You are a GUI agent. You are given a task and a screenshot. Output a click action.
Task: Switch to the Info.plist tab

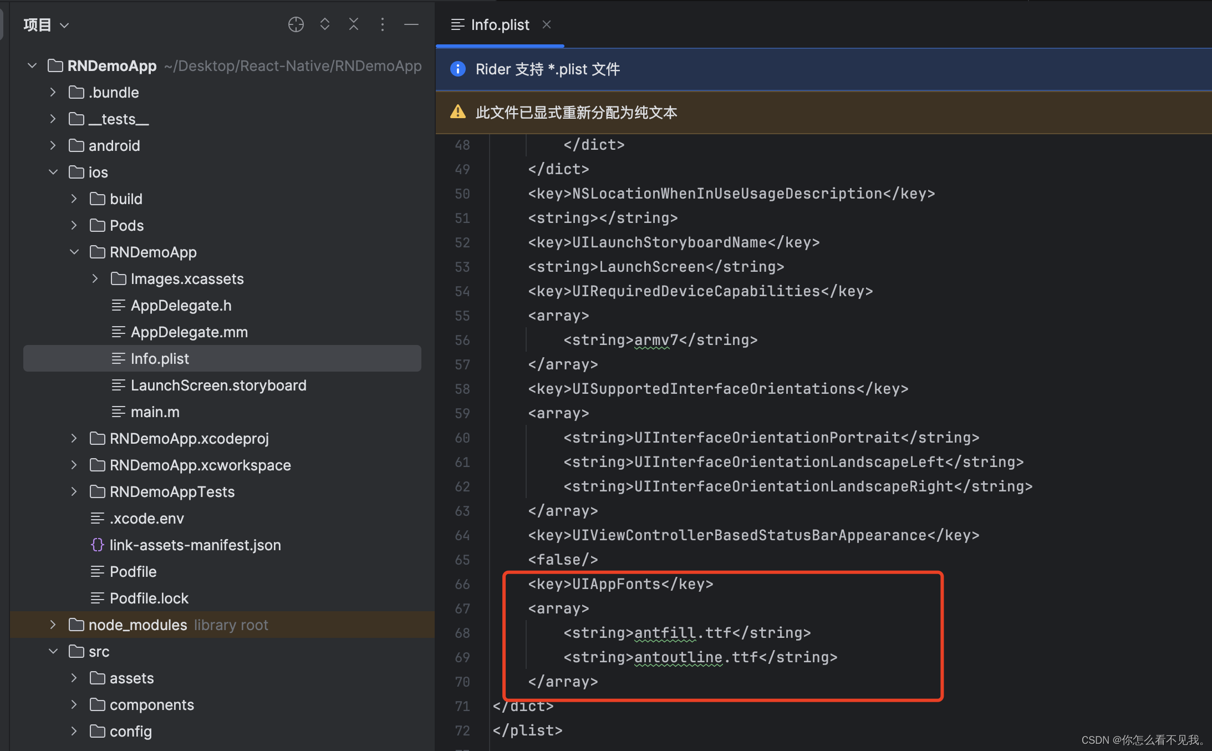[500, 24]
